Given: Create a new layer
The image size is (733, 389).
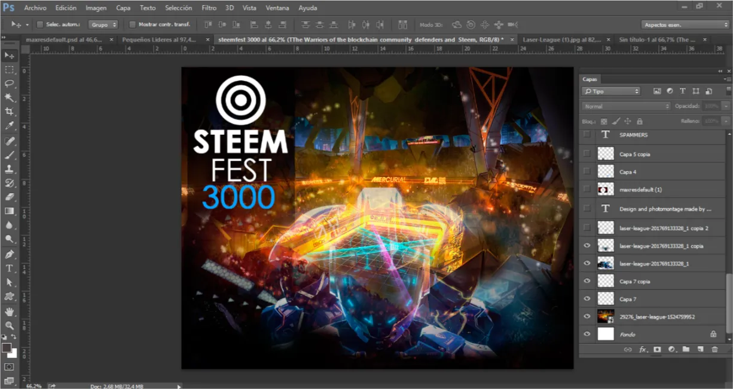Looking at the screenshot, I should [x=700, y=350].
